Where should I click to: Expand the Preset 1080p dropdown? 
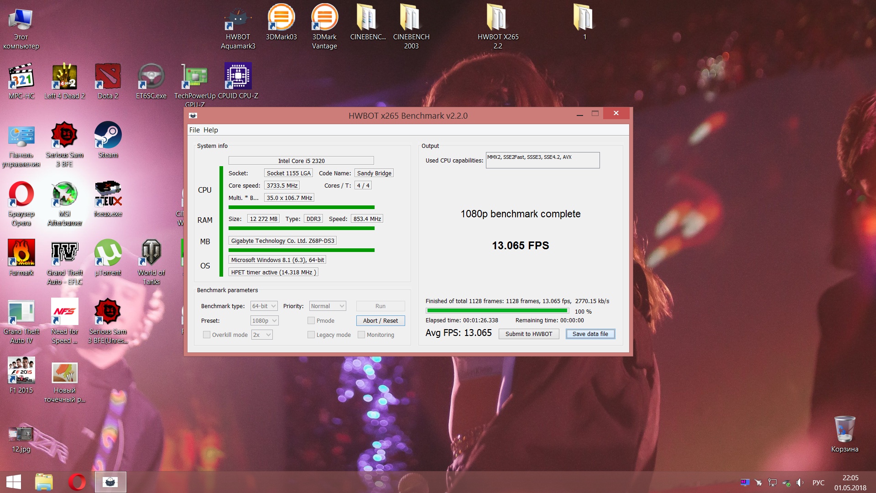(264, 320)
